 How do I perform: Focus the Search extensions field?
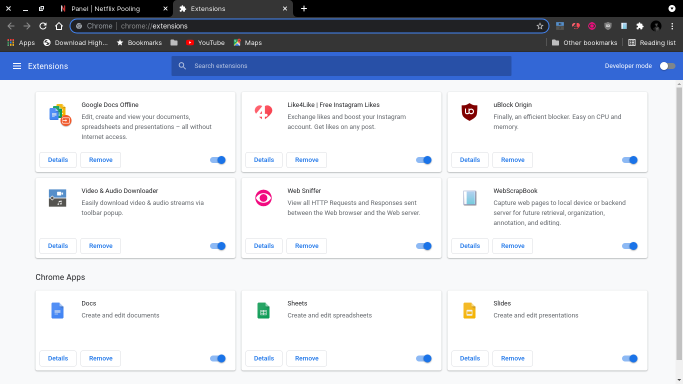pos(341,66)
